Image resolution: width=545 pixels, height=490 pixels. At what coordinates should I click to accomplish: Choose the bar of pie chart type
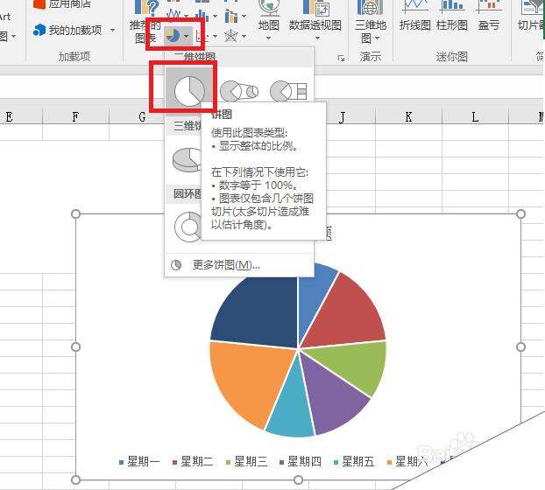tap(288, 91)
